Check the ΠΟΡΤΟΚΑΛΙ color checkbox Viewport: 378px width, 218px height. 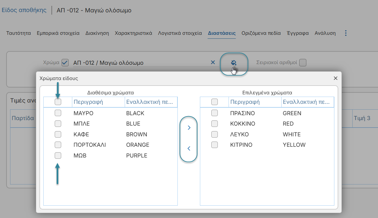tap(58, 145)
